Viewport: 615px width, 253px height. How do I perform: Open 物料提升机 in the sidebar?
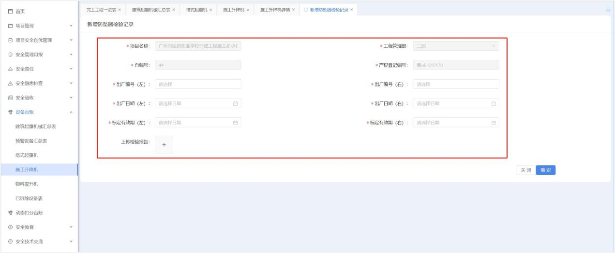[27, 184]
